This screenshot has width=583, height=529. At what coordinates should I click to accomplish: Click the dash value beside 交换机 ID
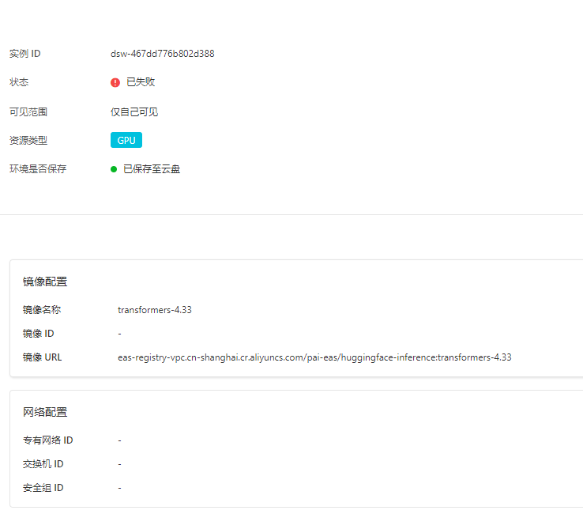tap(120, 465)
